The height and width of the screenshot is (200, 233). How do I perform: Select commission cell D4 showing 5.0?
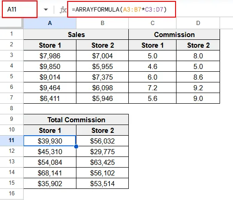(198, 66)
